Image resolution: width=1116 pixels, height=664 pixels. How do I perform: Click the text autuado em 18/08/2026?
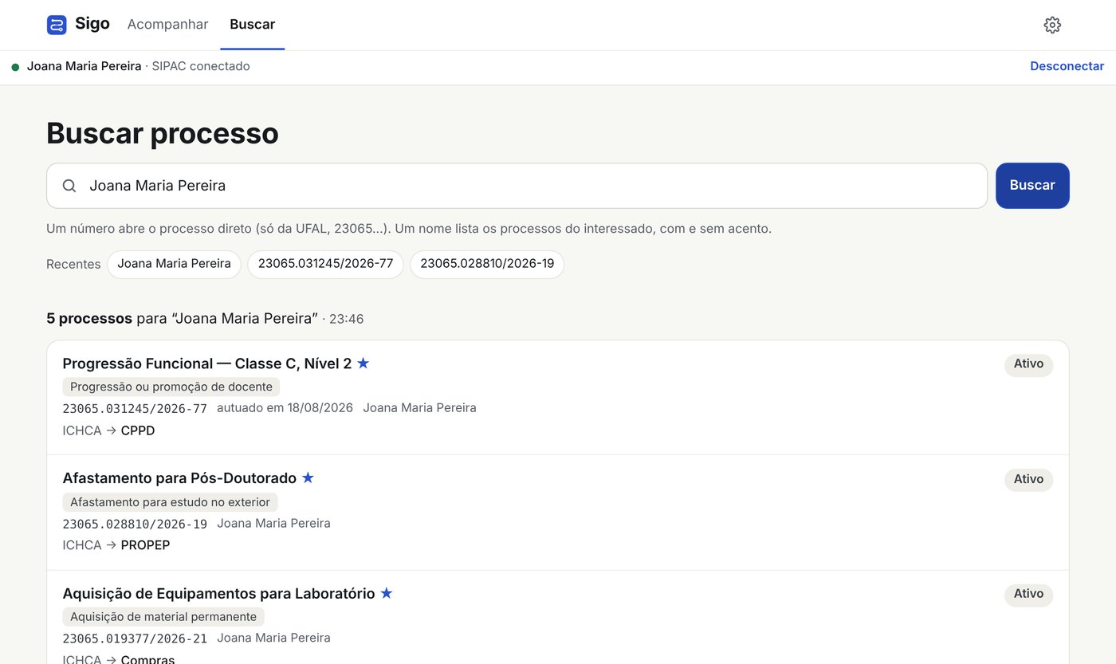pyautogui.click(x=285, y=408)
